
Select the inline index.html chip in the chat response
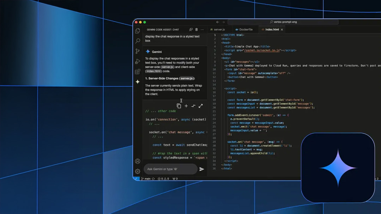(x=153, y=71)
